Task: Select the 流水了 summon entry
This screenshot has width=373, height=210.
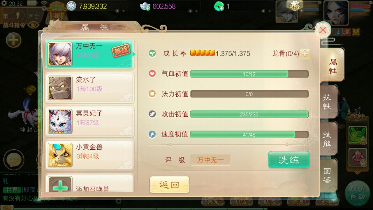Action: coord(89,88)
